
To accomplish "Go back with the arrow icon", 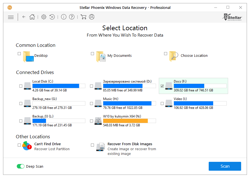I will point(24,17).
